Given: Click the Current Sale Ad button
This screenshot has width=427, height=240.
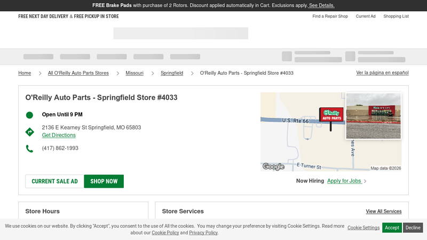Looking at the screenshot, I should coord(54,181).
